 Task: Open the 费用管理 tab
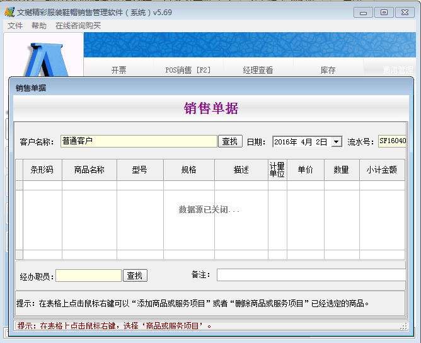(x=397, y=70)
